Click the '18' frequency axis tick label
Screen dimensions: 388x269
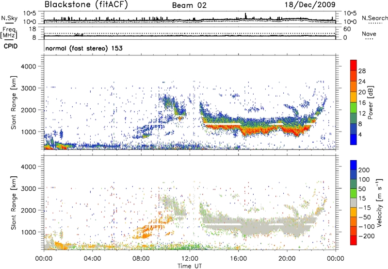click(x=32, y=29)
